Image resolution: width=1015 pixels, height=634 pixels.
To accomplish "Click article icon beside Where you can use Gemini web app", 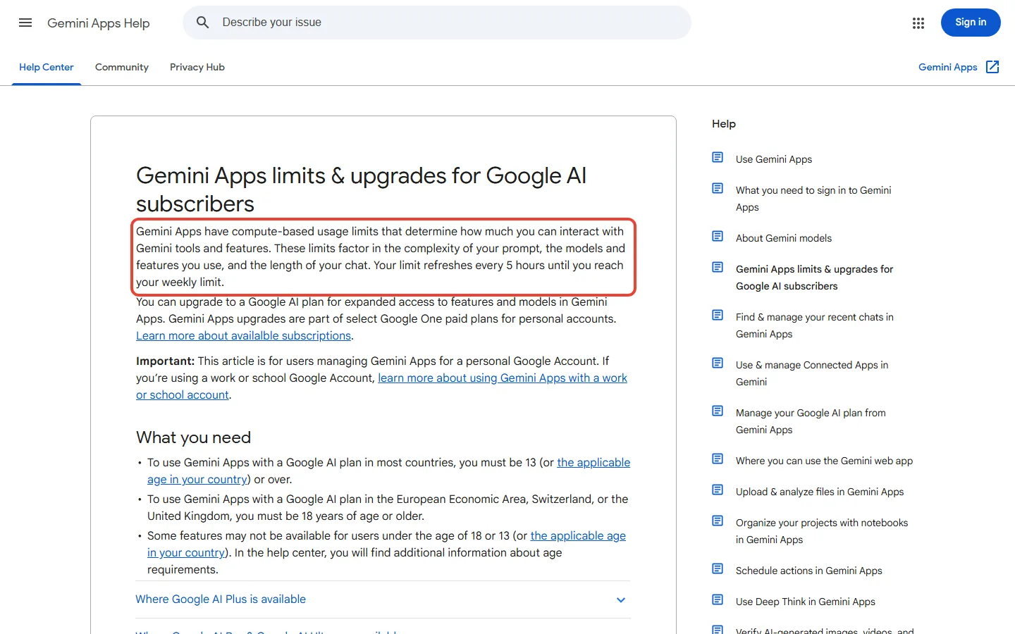I will (718, 459).
